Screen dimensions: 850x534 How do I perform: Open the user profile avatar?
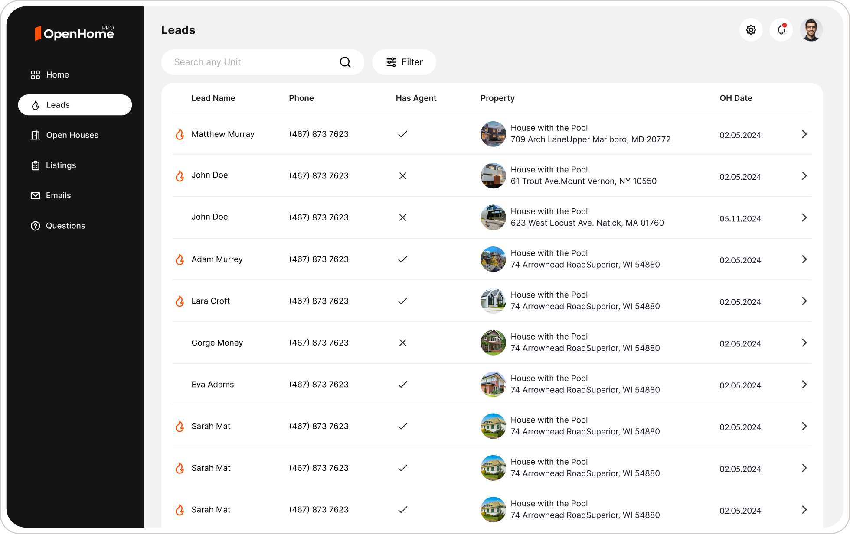coord(811,30)
